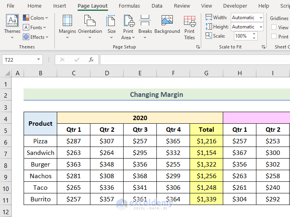
Task: Click the Cancel entry X icon
Action: point(62,60)
